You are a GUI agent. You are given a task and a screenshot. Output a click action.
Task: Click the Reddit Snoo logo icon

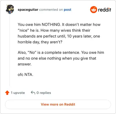[x=93, y=10]
